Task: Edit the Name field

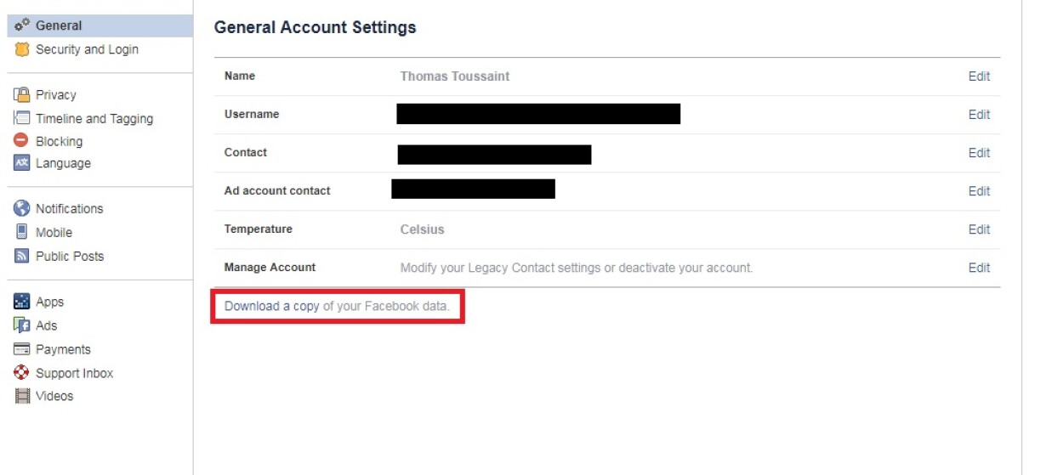Action: [979, 76]
